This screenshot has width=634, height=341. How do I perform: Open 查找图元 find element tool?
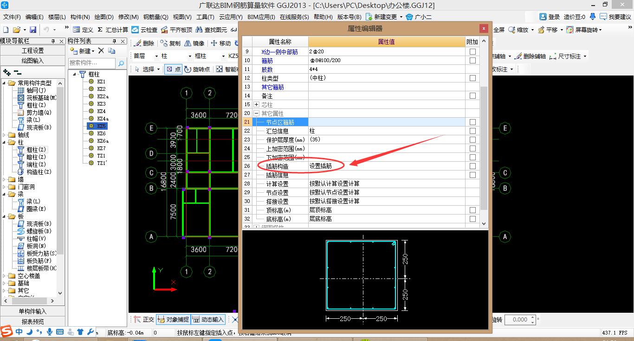(211, 30)
